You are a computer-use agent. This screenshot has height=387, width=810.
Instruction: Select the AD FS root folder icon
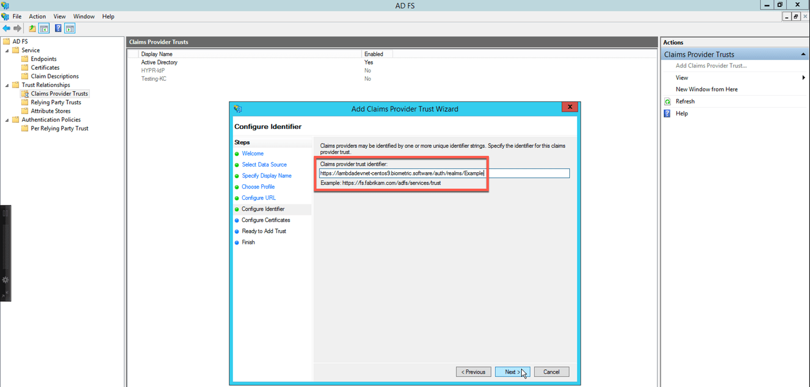click(x=7, y=41)
